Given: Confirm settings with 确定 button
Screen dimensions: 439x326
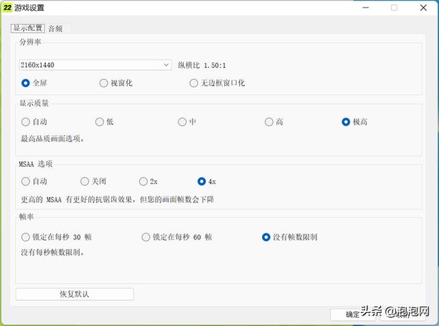Looking at the screenshot, I should click(x=354, y=315).
